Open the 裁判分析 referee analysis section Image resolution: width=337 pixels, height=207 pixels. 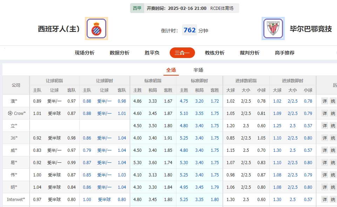click(249, 53)
